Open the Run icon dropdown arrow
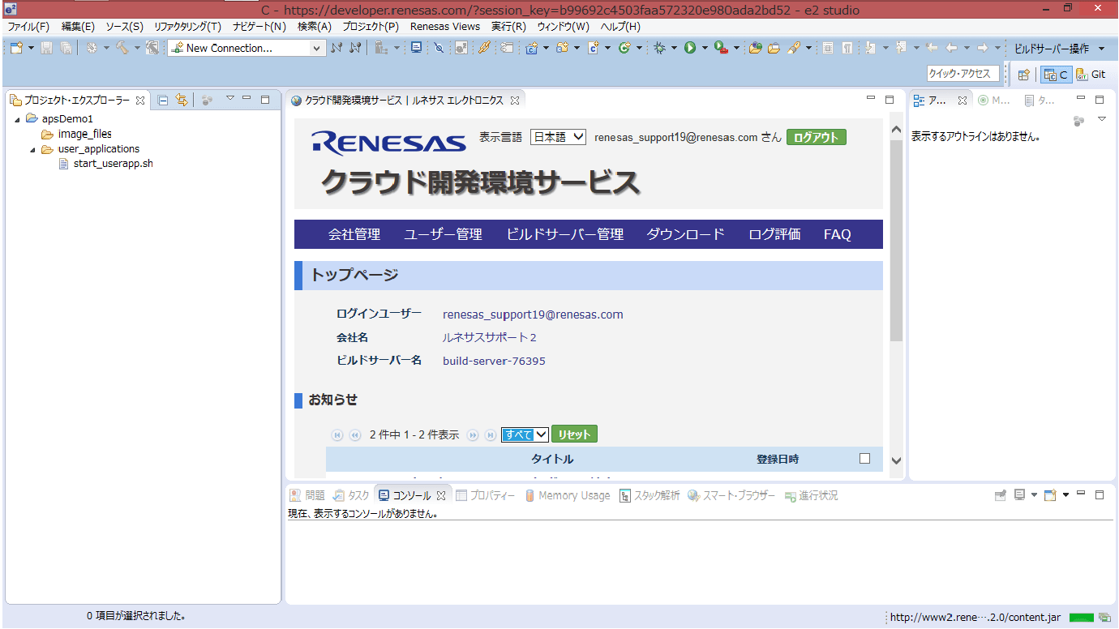This screenshot has width=1119, height=629. [x=704, y=48]
